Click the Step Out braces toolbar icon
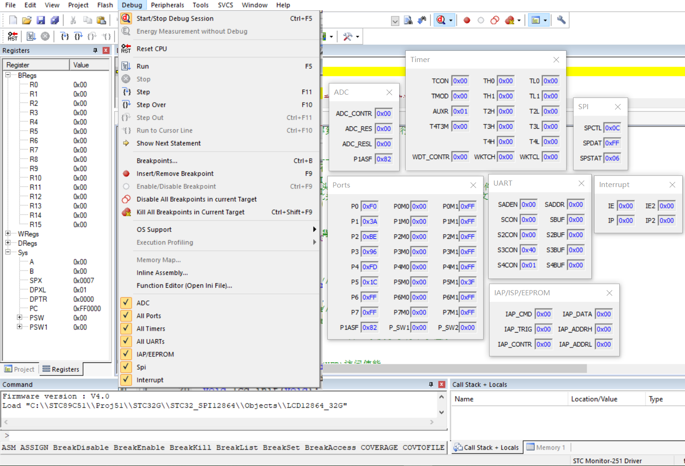685x466 pixels. click(x=92, y=36)
